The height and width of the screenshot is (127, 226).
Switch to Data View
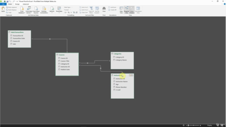(x=121, y=10)
